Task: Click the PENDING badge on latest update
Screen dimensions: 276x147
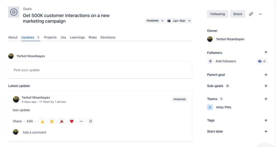Action: pos(180,99)
